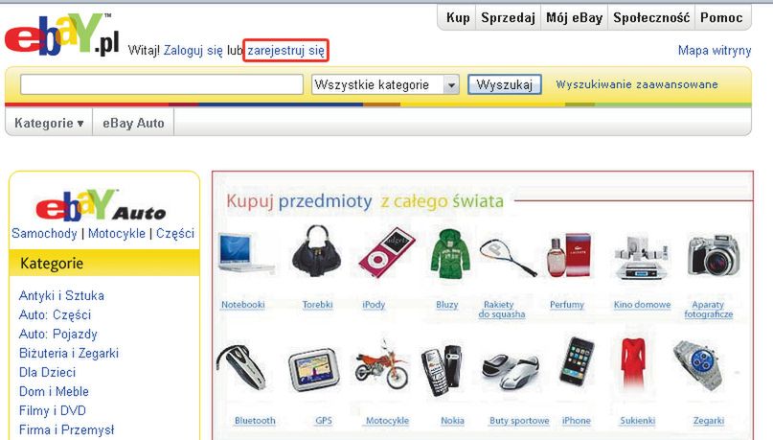Select the black Torebki handbag picture
This screenshot has height=440, width=773.
click(316, 249)
